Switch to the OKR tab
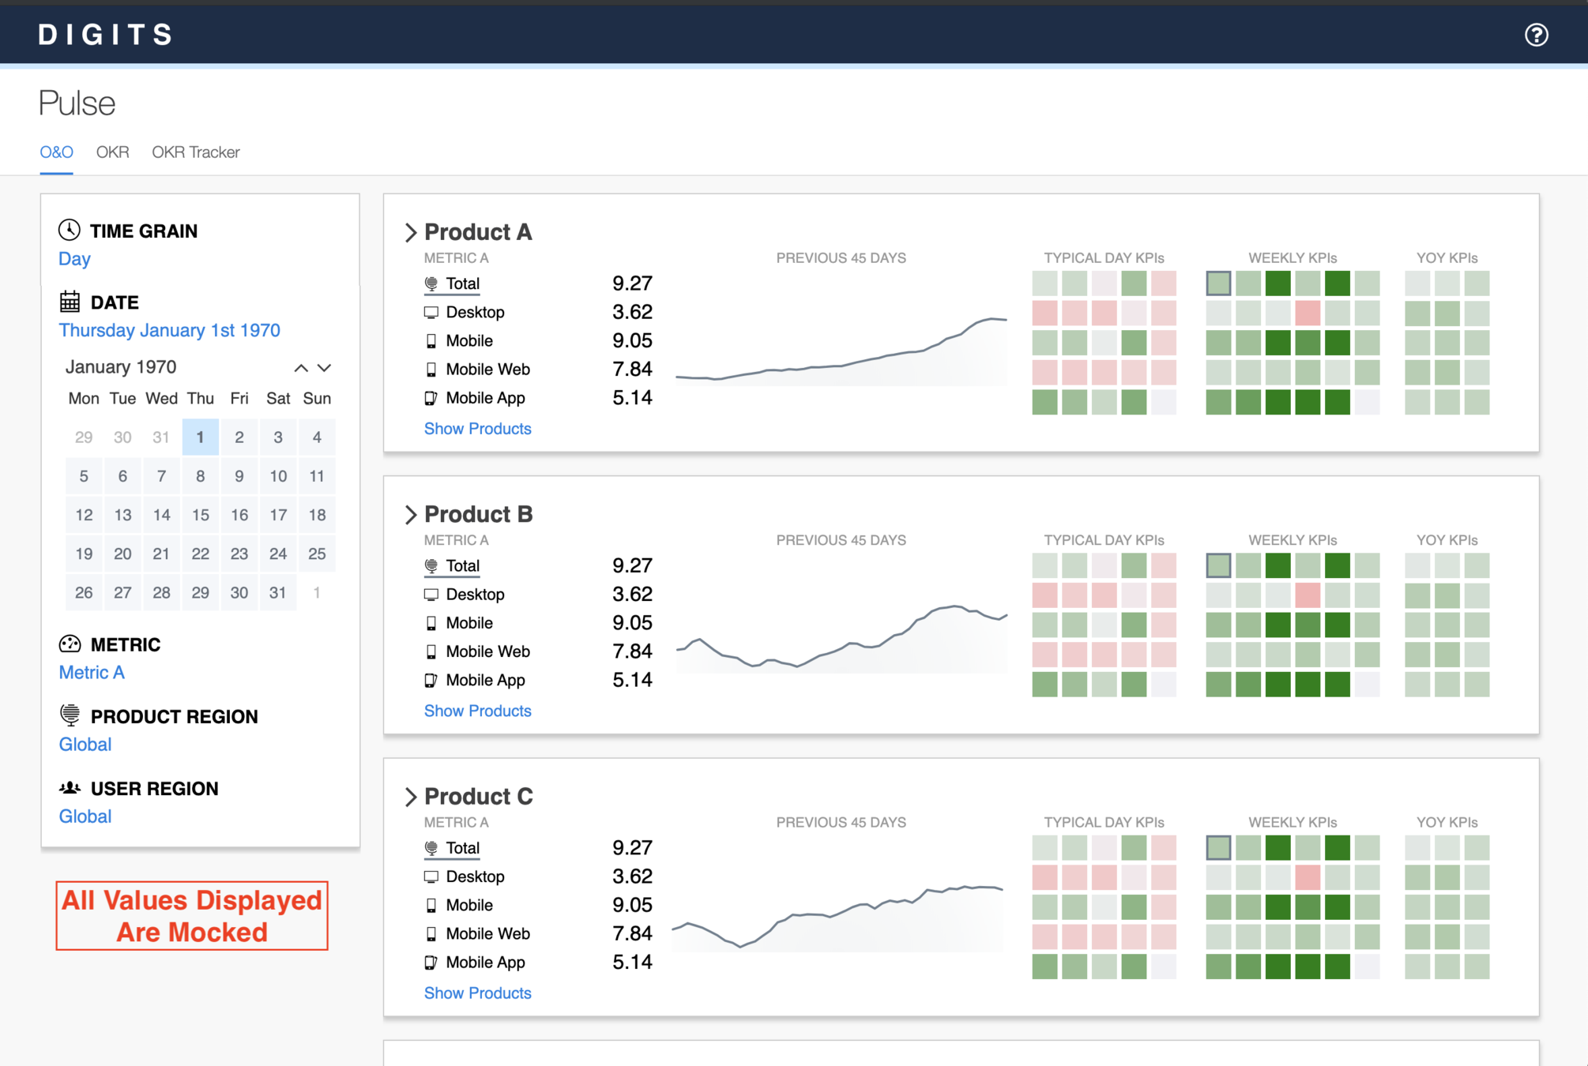Screen dimensions: 1588x1066 tap(112, 152)
